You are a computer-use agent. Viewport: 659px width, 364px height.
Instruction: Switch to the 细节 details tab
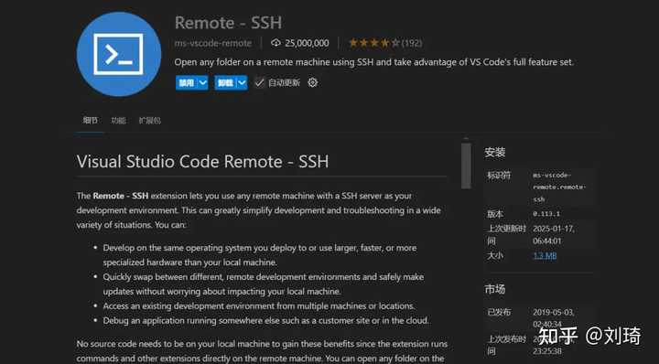[90, 121]
